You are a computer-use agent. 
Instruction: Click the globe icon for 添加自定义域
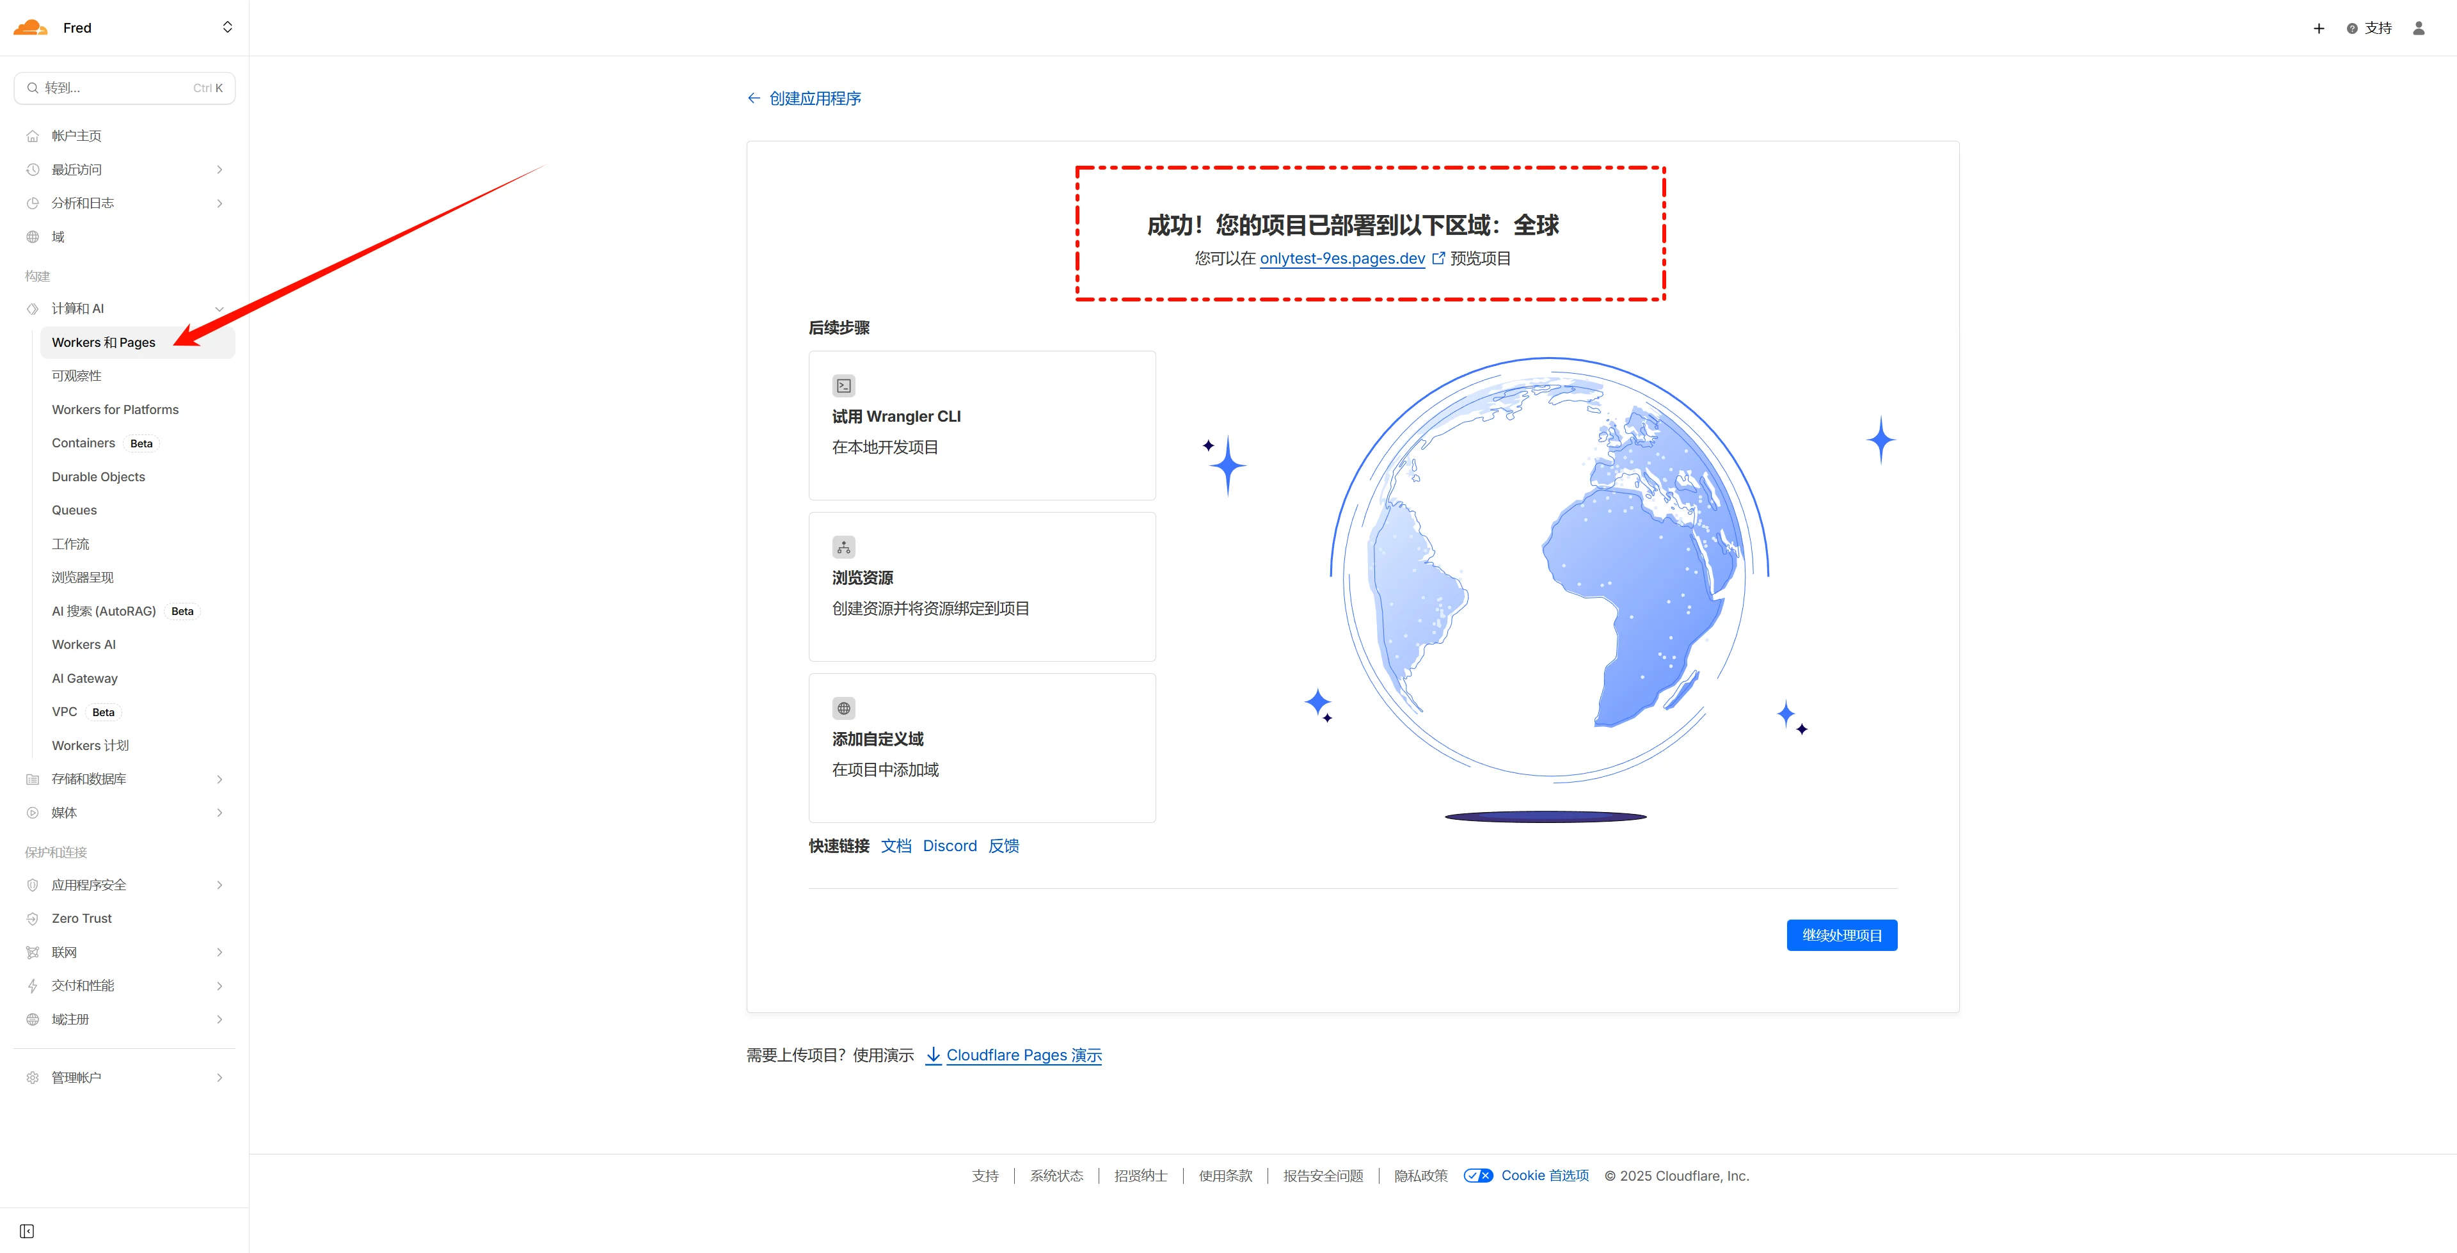pos(843,708)
